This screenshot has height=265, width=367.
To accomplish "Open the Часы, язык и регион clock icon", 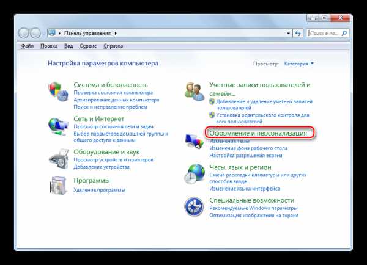I will tap(195, 174).
